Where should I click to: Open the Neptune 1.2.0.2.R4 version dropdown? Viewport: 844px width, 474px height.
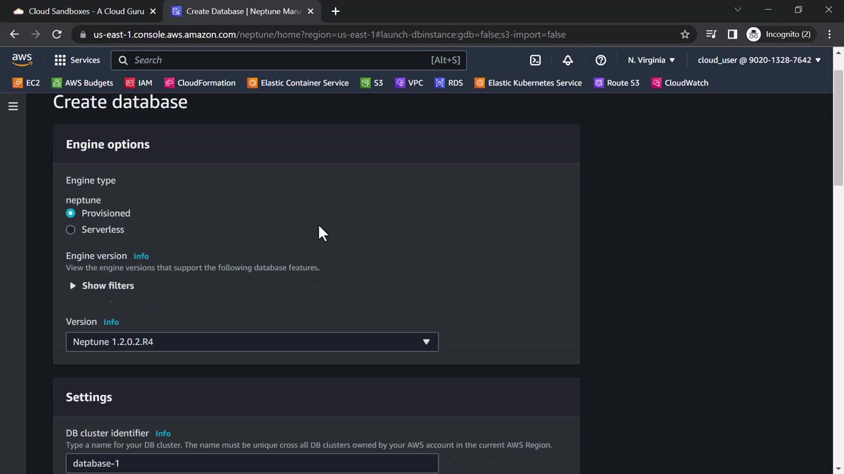coord(252,342)
